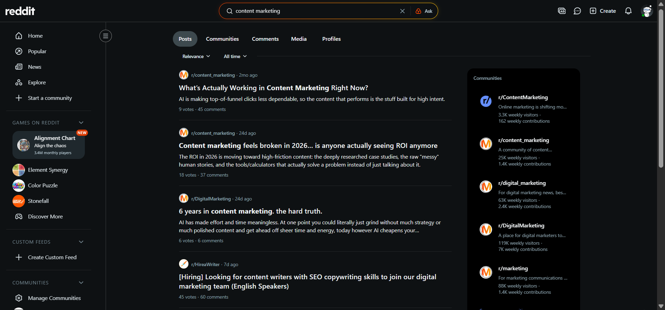
Task: Click 45 comments on first post
Action: [212, 109]
